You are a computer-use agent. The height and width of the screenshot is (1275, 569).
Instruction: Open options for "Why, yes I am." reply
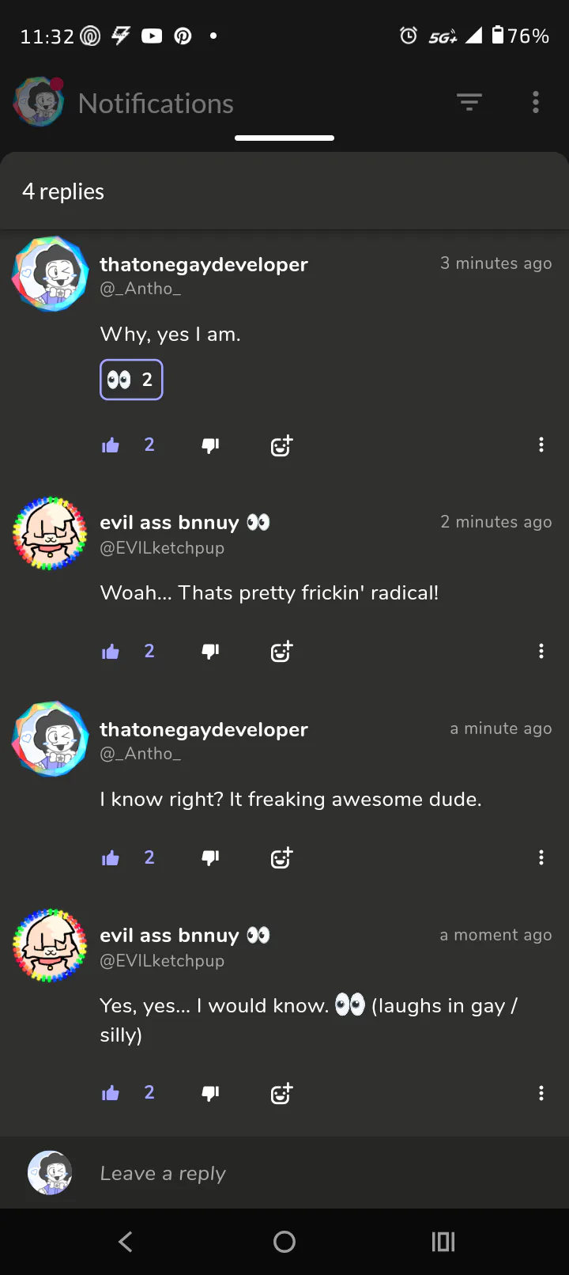541,445
